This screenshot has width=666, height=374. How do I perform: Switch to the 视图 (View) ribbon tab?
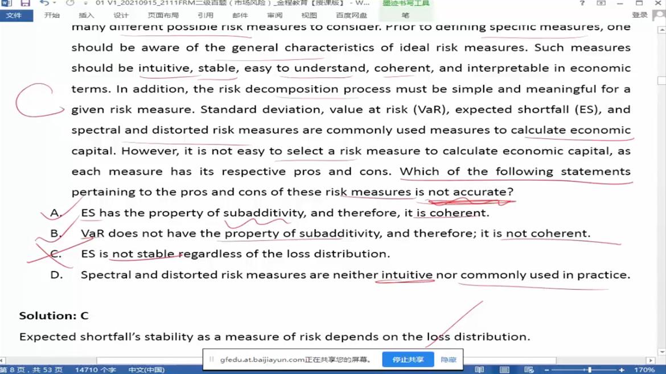pyautogui.click(x=309, y=15)
